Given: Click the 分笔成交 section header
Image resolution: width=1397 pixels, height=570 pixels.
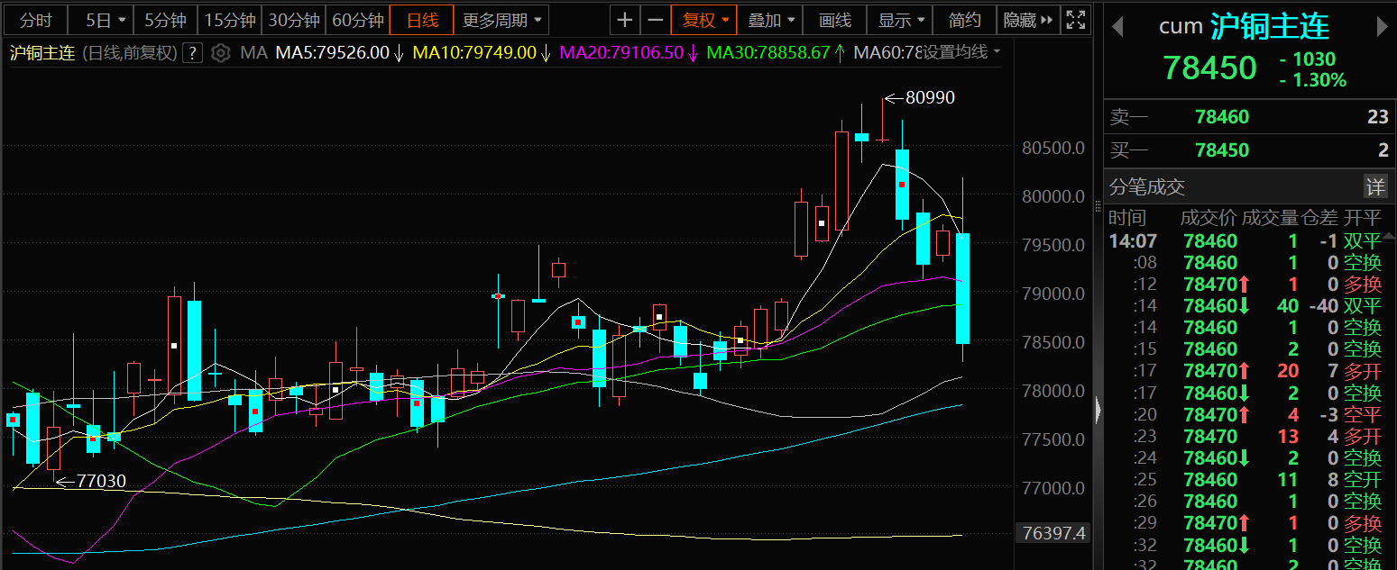Looking at the screenshot, I should tap(1147, 187).
